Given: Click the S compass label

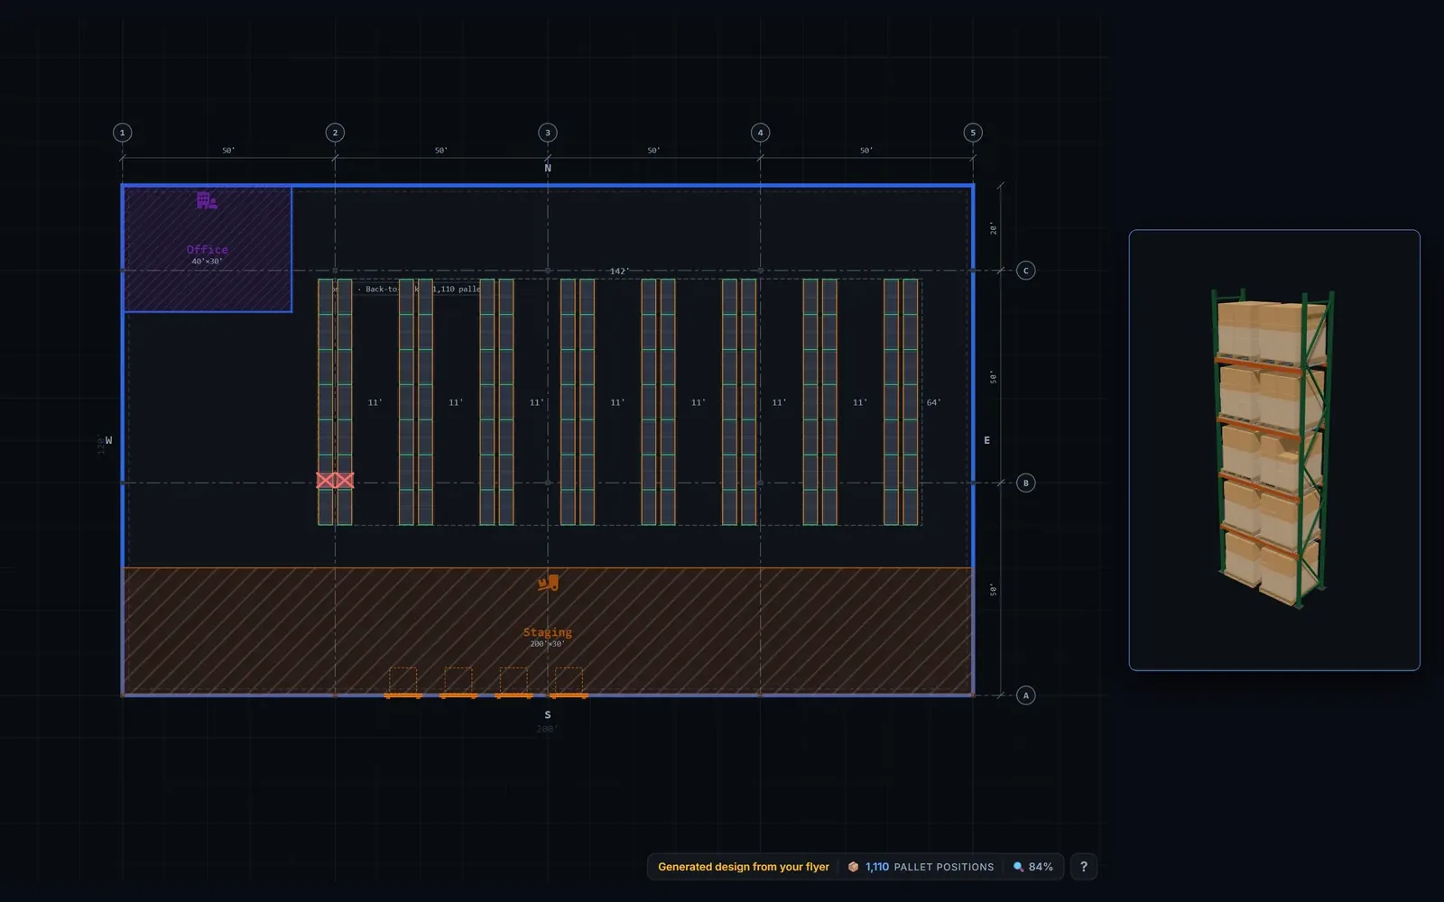Looking at the screenshot, I should [x=548, y=714].
